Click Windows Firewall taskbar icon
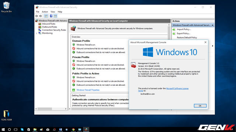Viewport: 236px width, 132px height. tap(86, 129)
